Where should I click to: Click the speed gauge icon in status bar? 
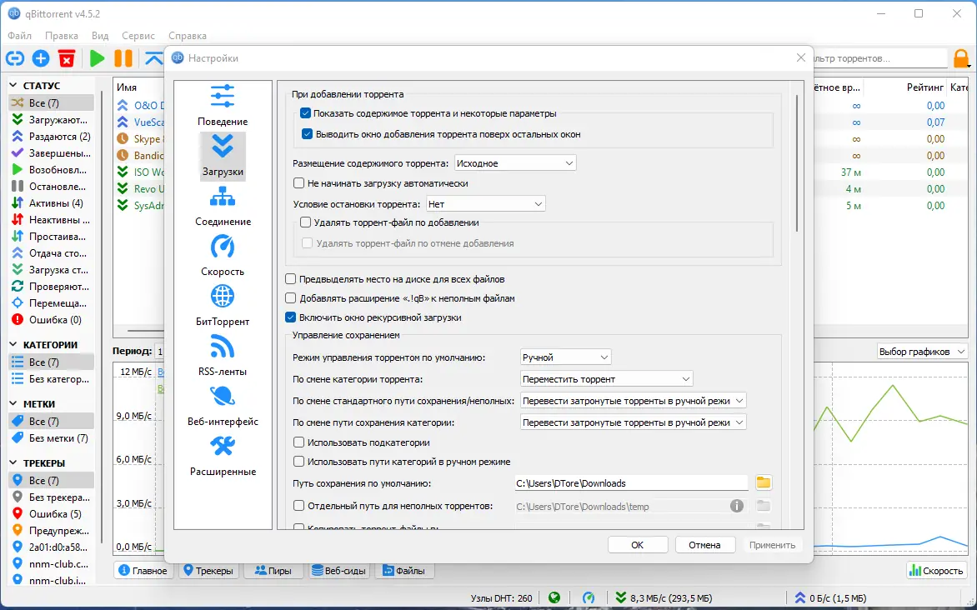point(589,598)
